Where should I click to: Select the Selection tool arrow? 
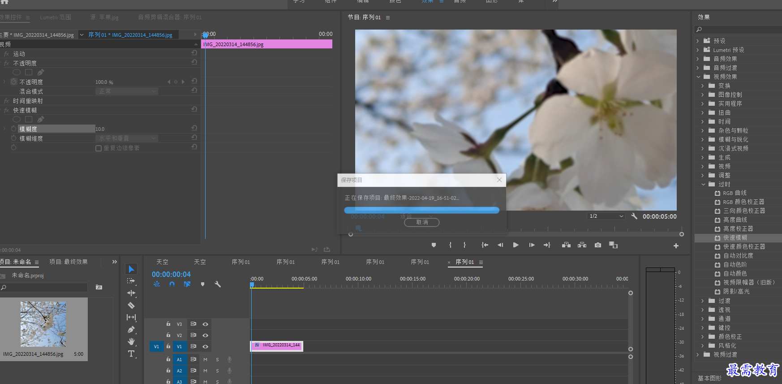coord(131,269)
